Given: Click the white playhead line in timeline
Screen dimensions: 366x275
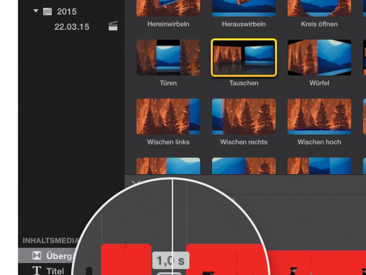Looking at the screenshot, I should point(172,215).
